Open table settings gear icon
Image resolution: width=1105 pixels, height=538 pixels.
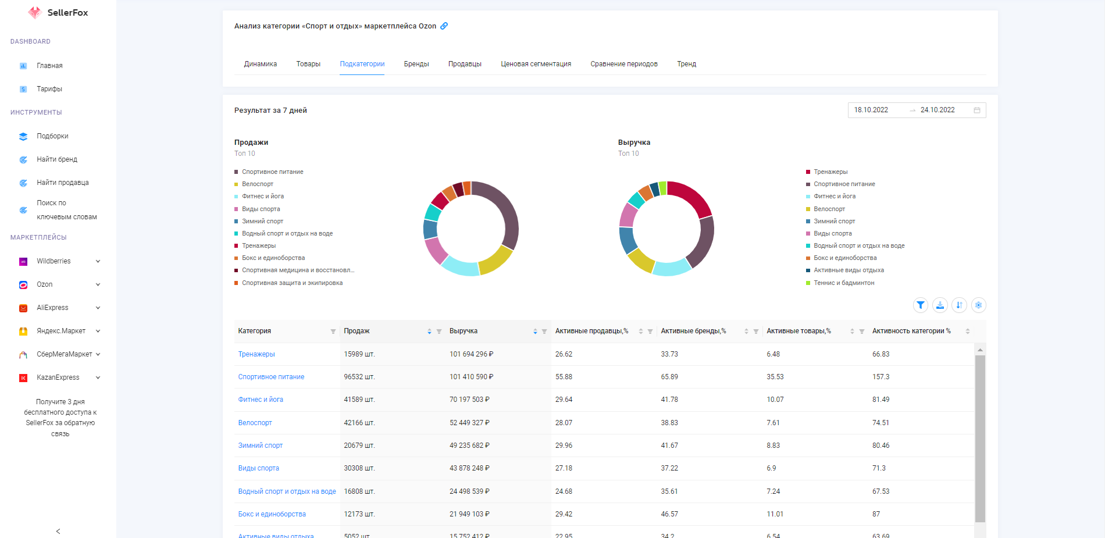[978, 305]
